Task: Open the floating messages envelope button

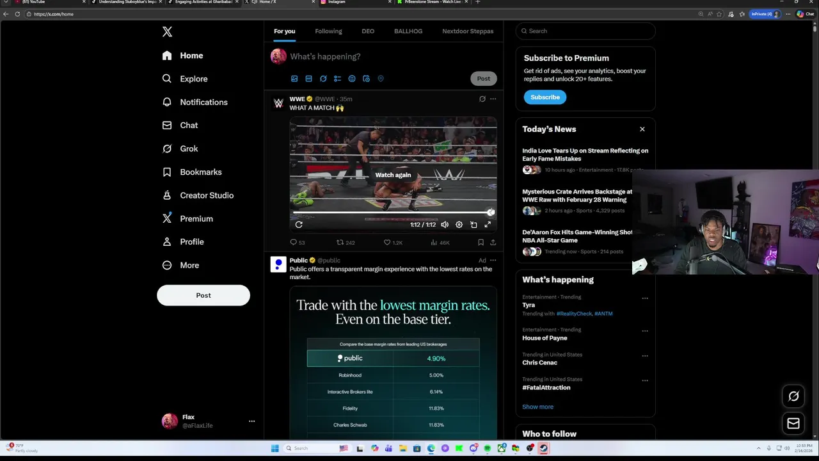Action: [x=793, y=423]
